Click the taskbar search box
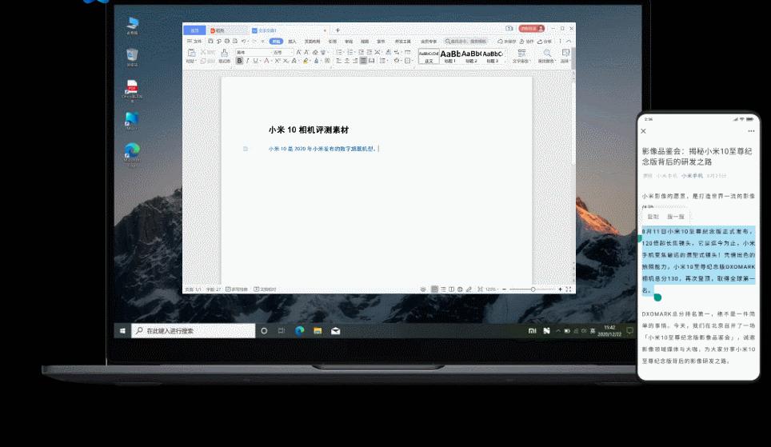771x447 pixels. [194, 331]
